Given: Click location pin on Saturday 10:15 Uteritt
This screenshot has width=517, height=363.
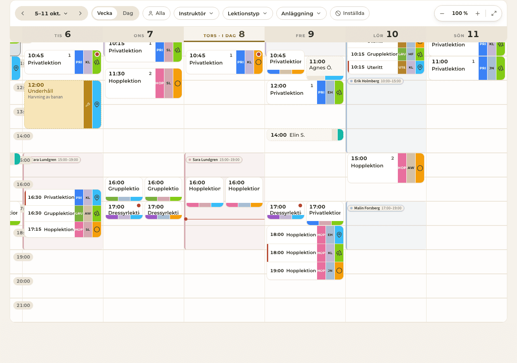Looking at the screenshot, I should (x=420, y=67).
